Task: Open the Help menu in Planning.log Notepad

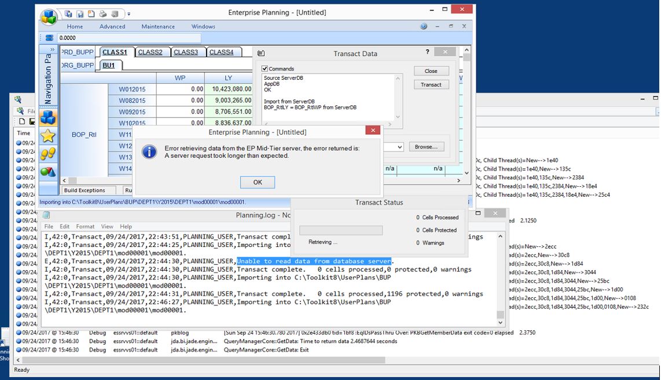Action: [126, 226]
